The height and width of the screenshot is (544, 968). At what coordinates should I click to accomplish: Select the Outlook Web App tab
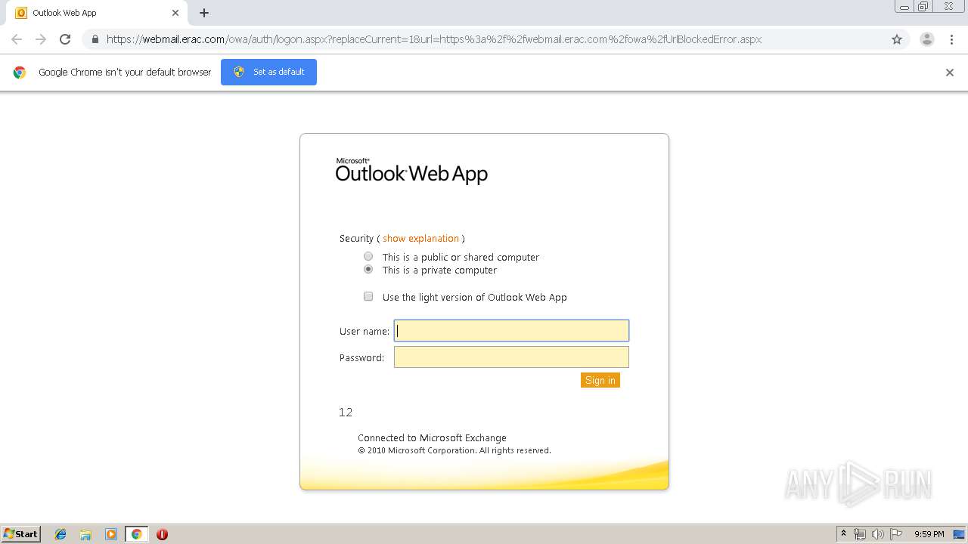97,13
